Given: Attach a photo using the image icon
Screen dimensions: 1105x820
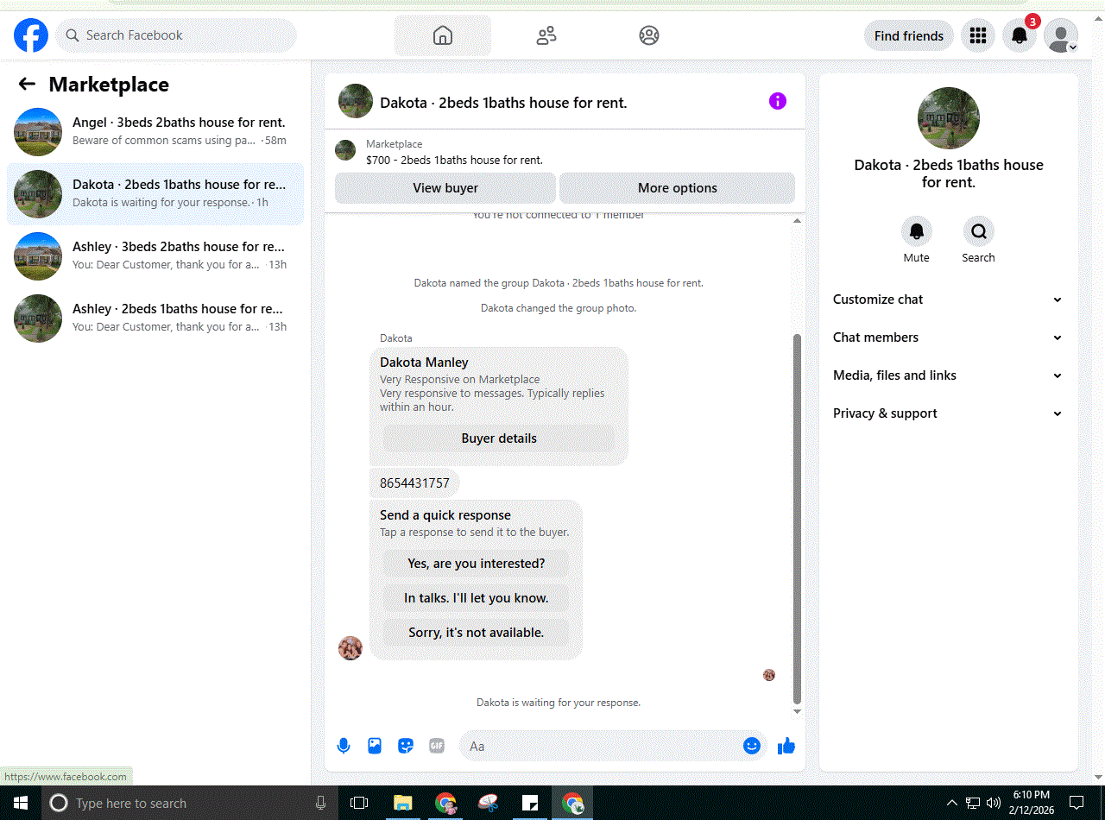Looking at the screenshot, I should pos(375,746).
